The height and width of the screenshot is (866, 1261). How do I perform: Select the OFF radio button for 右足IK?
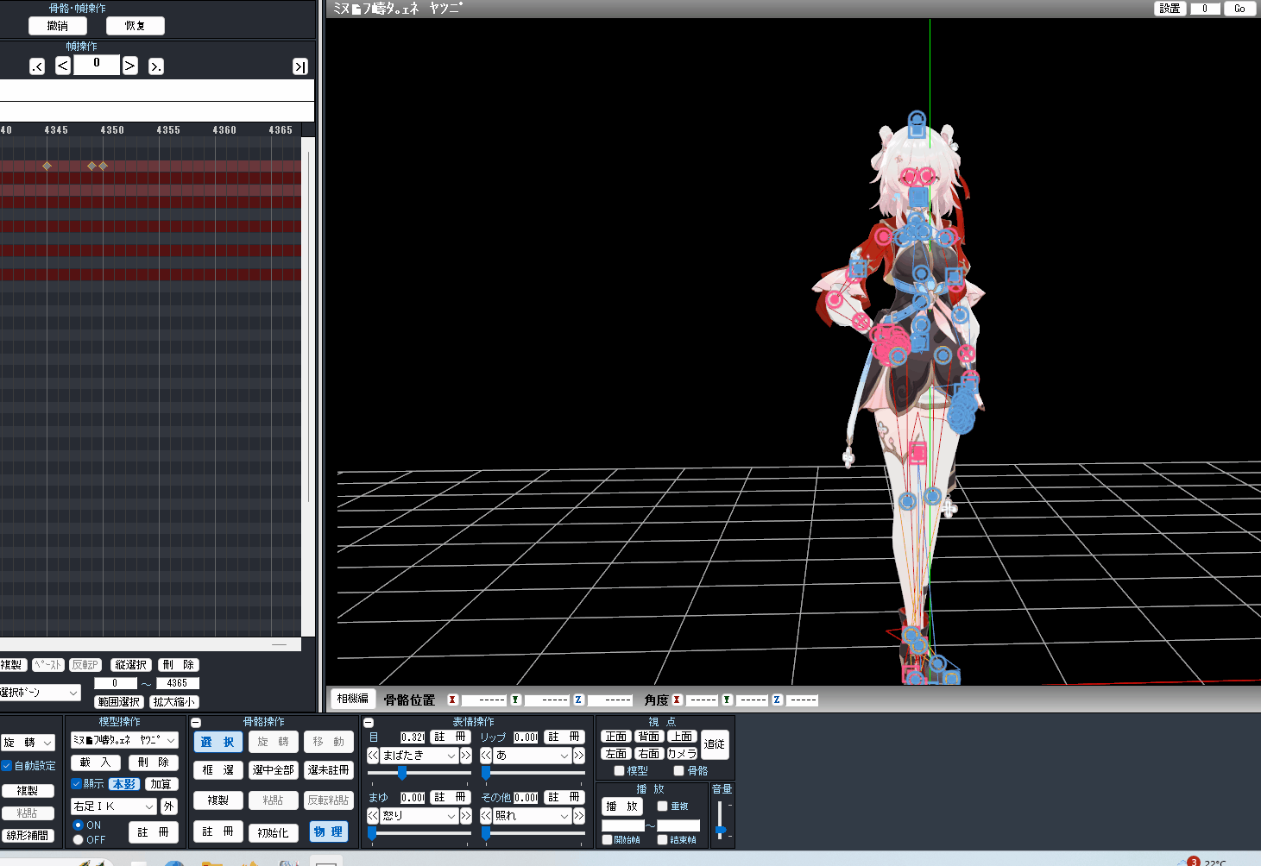pos(78,839)
